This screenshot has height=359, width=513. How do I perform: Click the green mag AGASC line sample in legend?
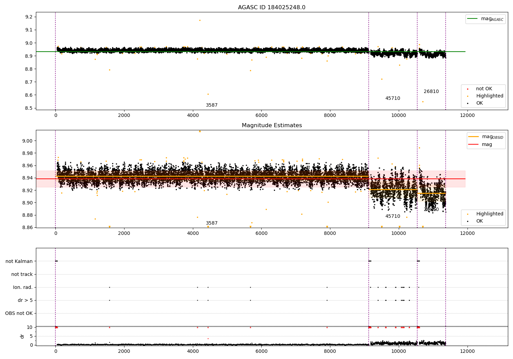(473, 19)
